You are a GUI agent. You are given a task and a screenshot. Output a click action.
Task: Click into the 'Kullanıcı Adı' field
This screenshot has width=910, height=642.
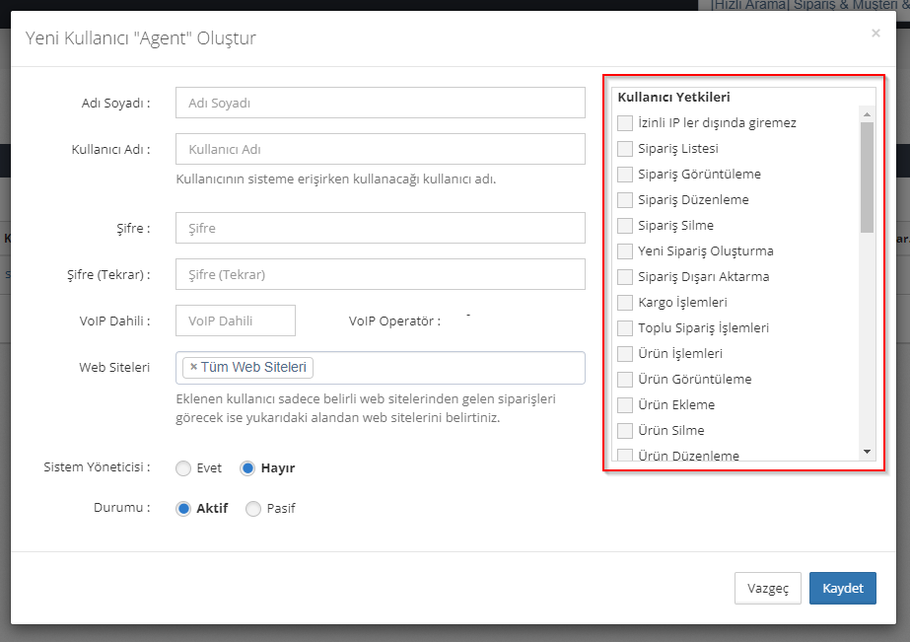381,150
